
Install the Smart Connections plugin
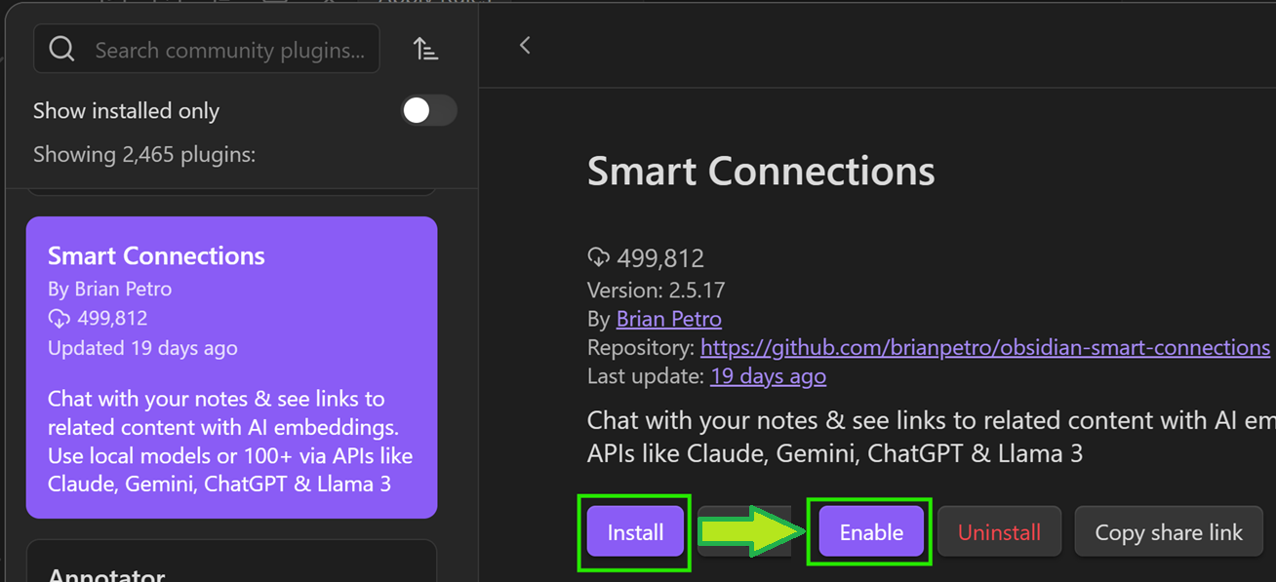634,531
